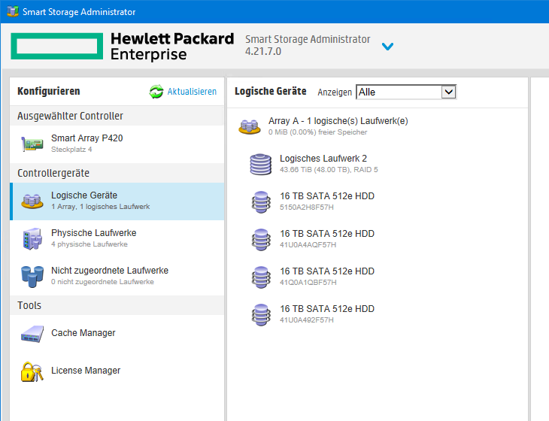
Task: Click the Physische Laufwerke icon
Action: coord(32,238)
